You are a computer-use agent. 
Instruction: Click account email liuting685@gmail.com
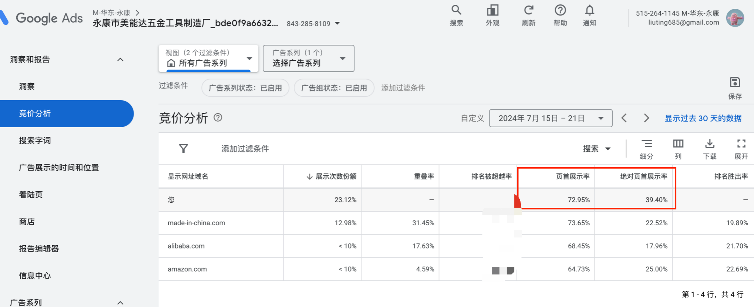(683, 23)
